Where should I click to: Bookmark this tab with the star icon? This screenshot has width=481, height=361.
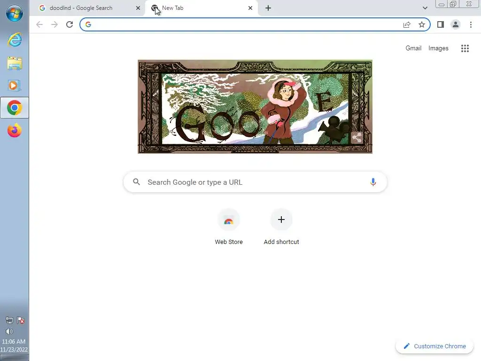coord(422,24)
